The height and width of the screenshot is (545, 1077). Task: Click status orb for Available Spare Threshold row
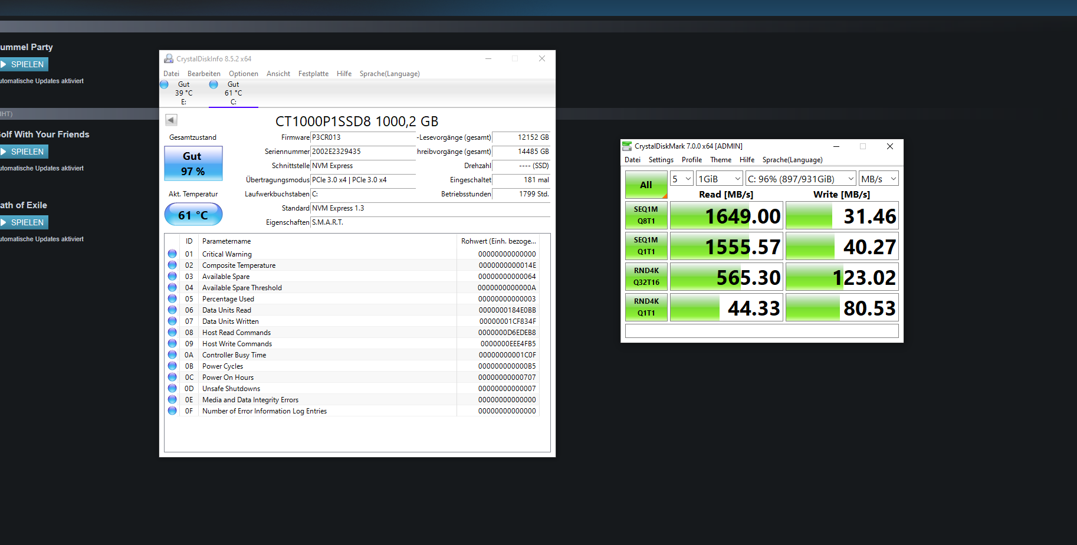(172, 287)
